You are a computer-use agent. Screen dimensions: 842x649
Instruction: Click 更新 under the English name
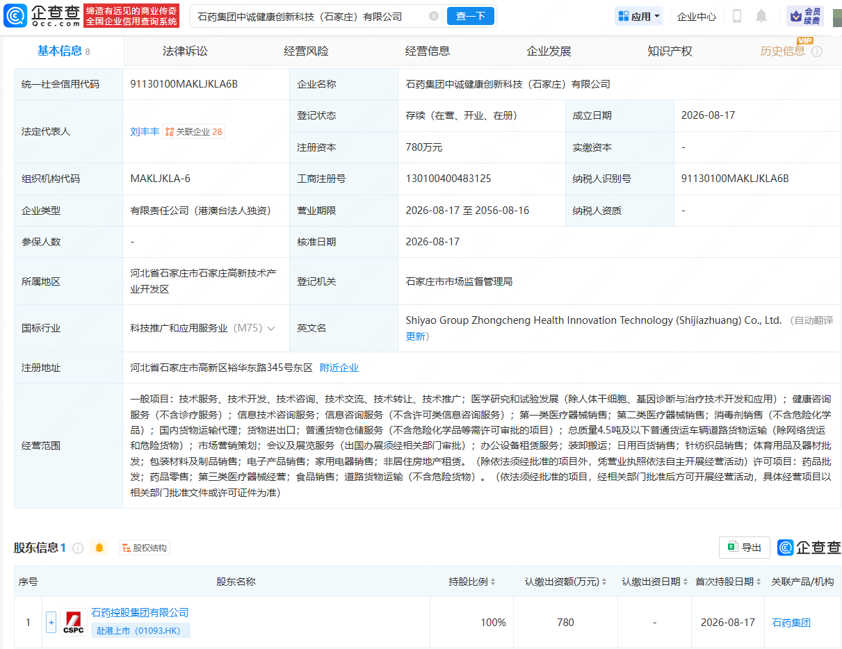pyautogui.click(x=416, y=336)
